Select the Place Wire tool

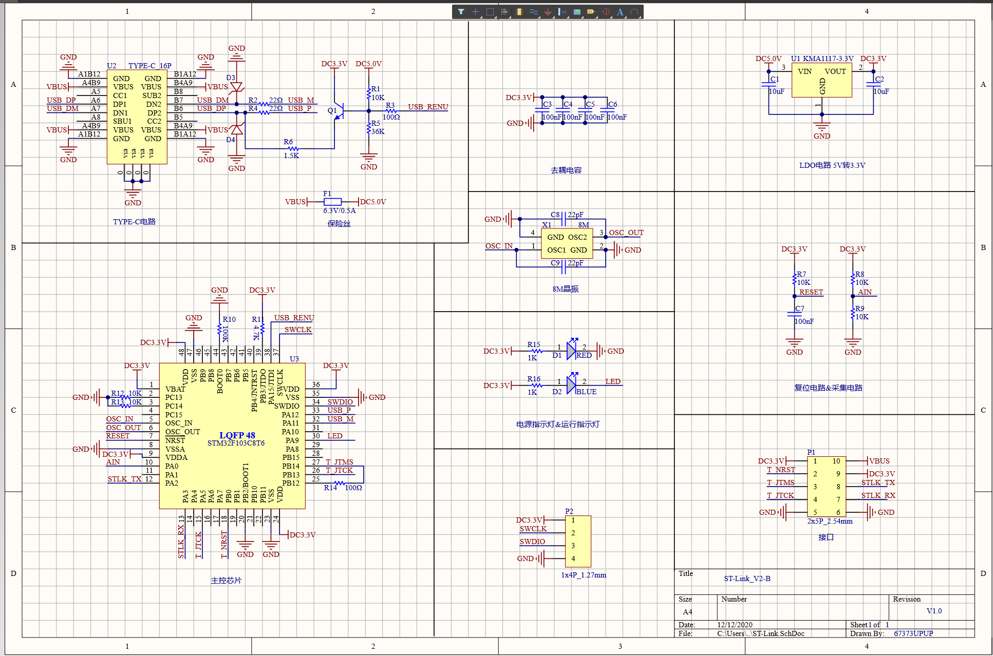(534, 12)
